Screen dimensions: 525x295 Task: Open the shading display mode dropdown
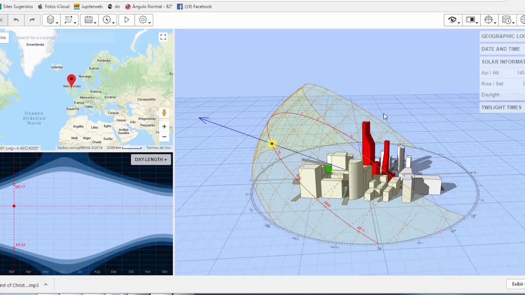tap(472, 20)
